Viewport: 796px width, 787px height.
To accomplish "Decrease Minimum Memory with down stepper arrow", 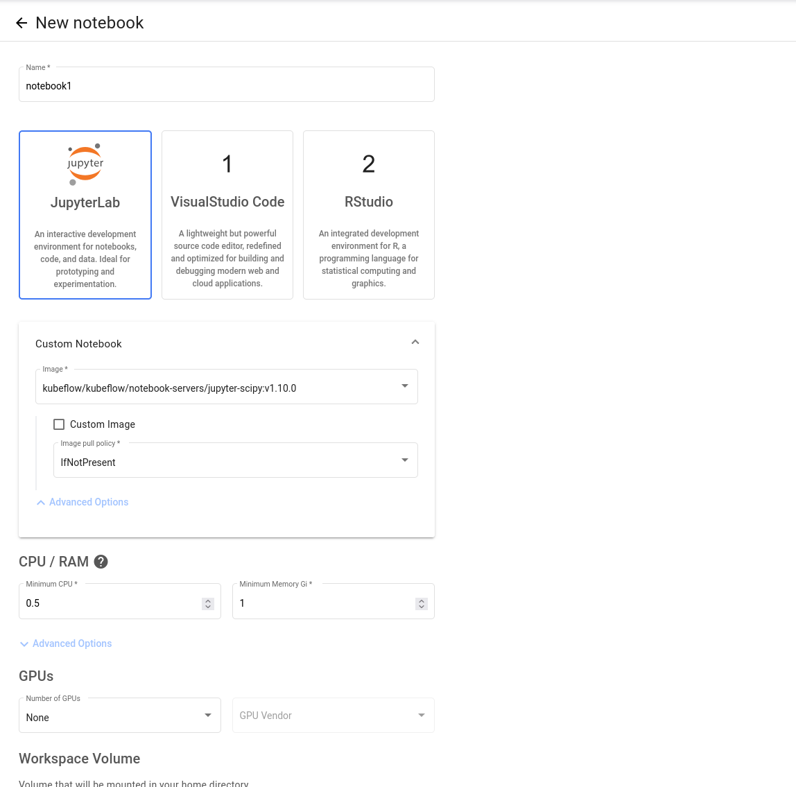I will (422, 606).
